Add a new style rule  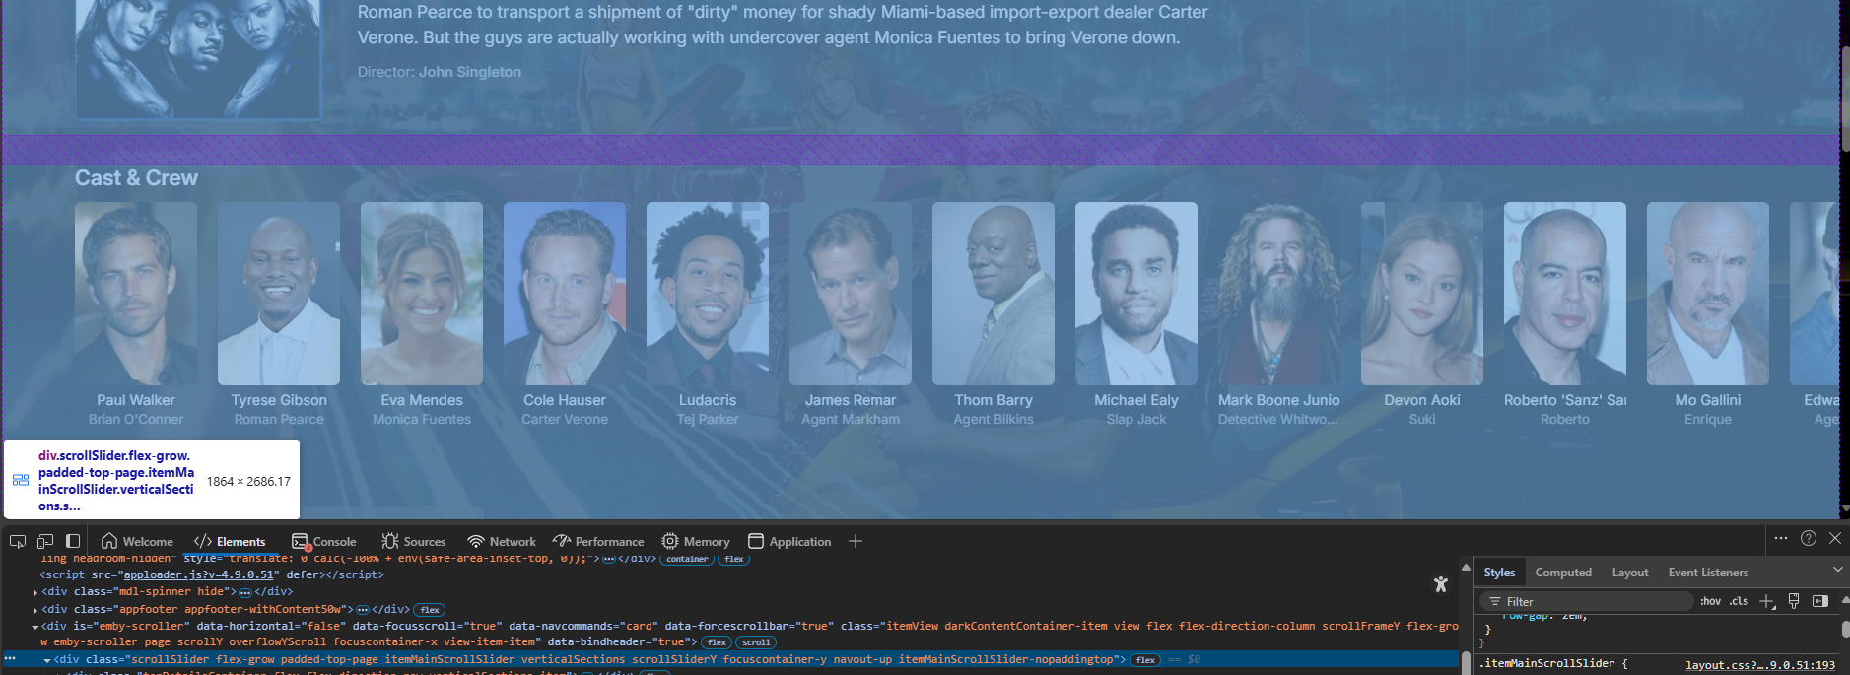[x=1767, y=601]
